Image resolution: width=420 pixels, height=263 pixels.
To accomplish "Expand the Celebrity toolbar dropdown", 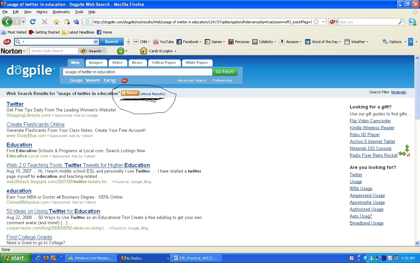I will tap(275, 42).
